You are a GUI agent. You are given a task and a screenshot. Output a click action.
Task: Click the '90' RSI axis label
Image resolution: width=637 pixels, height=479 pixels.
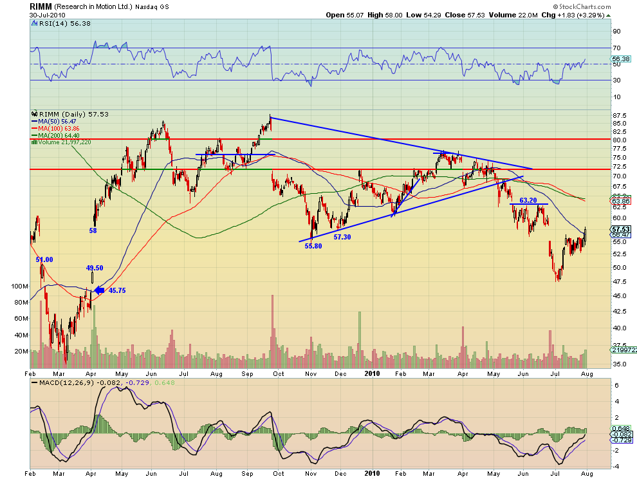[616, 32]
